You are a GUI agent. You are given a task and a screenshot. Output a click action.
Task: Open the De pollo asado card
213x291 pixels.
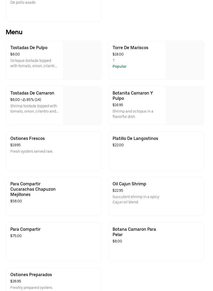54,10
